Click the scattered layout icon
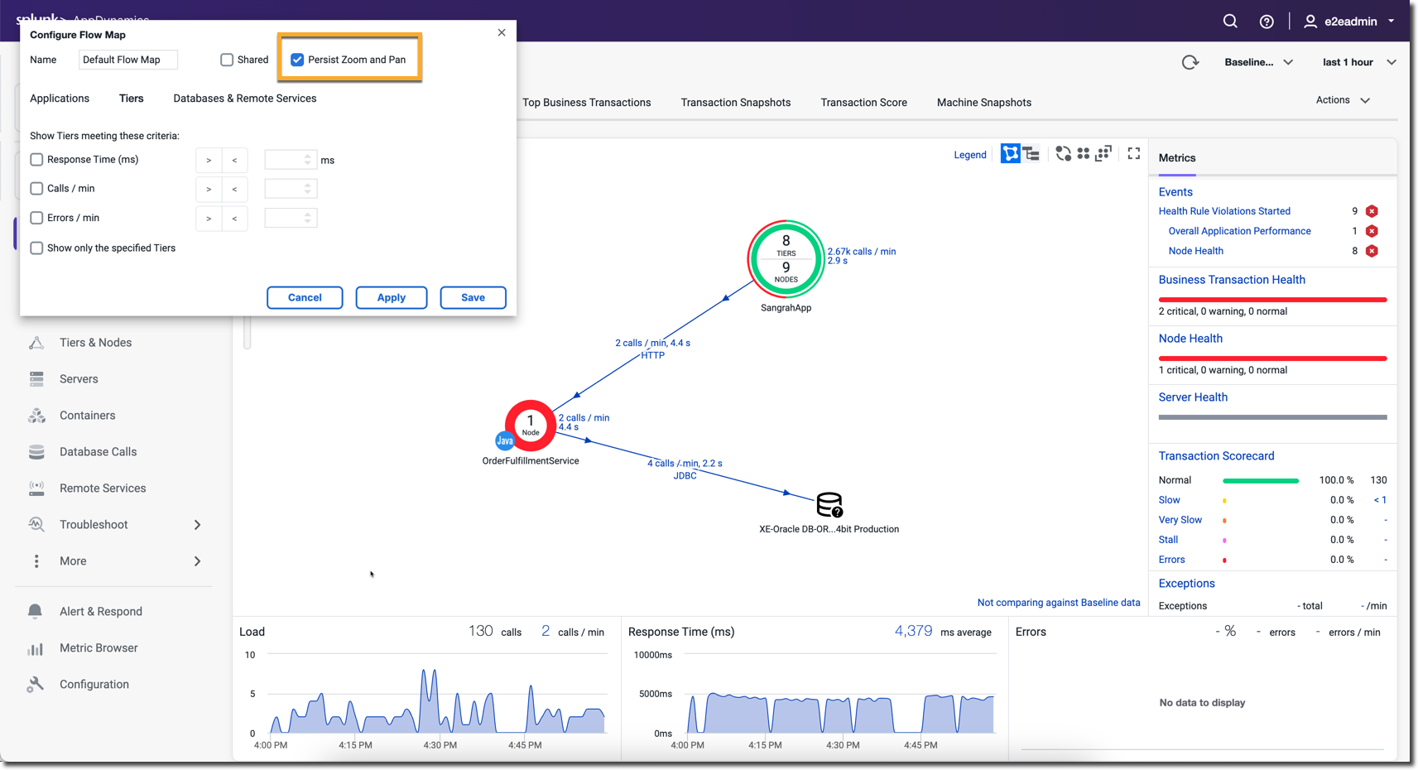Image resolution: width=1418 pixels, height=770 pixels. point(1103,154)
